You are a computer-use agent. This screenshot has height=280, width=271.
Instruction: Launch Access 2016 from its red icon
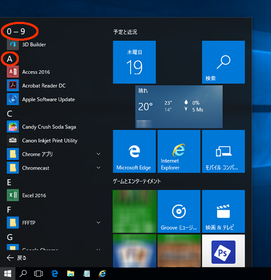(x=13, y=72)
